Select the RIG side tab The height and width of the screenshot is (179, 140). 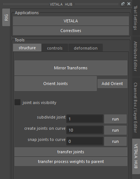pyautogui.click(x=6, y=18)
